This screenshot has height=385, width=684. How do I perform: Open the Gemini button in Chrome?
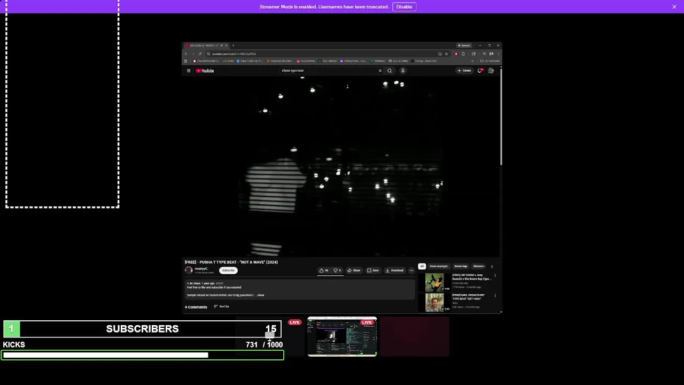click(x=464, y=45)
